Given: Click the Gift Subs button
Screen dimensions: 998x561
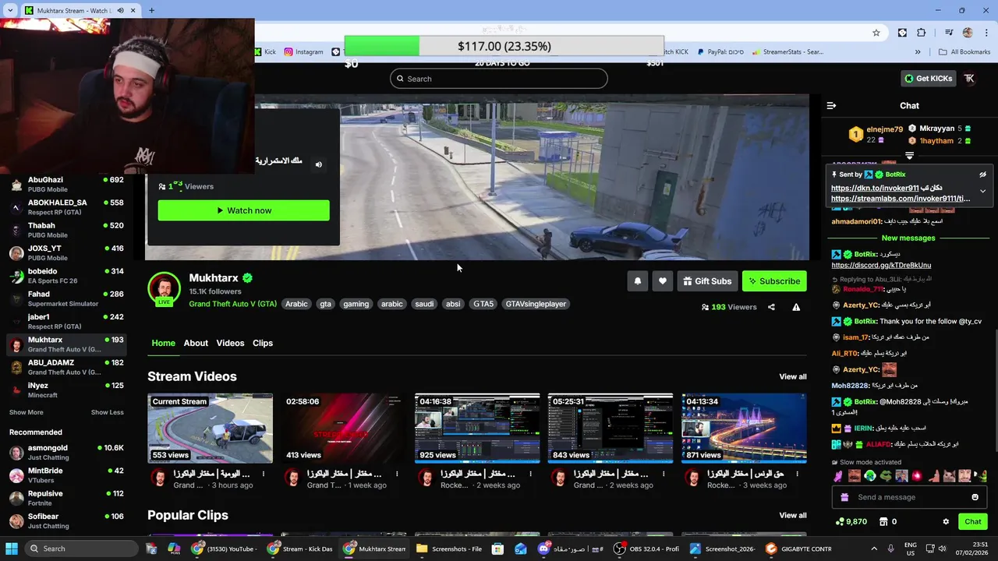Looking at the screenshot, I should click(707, 281).
